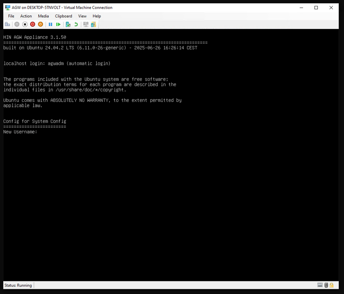
Task: Turn off the VM with the stop icon
Action: (x=25, y=24)
